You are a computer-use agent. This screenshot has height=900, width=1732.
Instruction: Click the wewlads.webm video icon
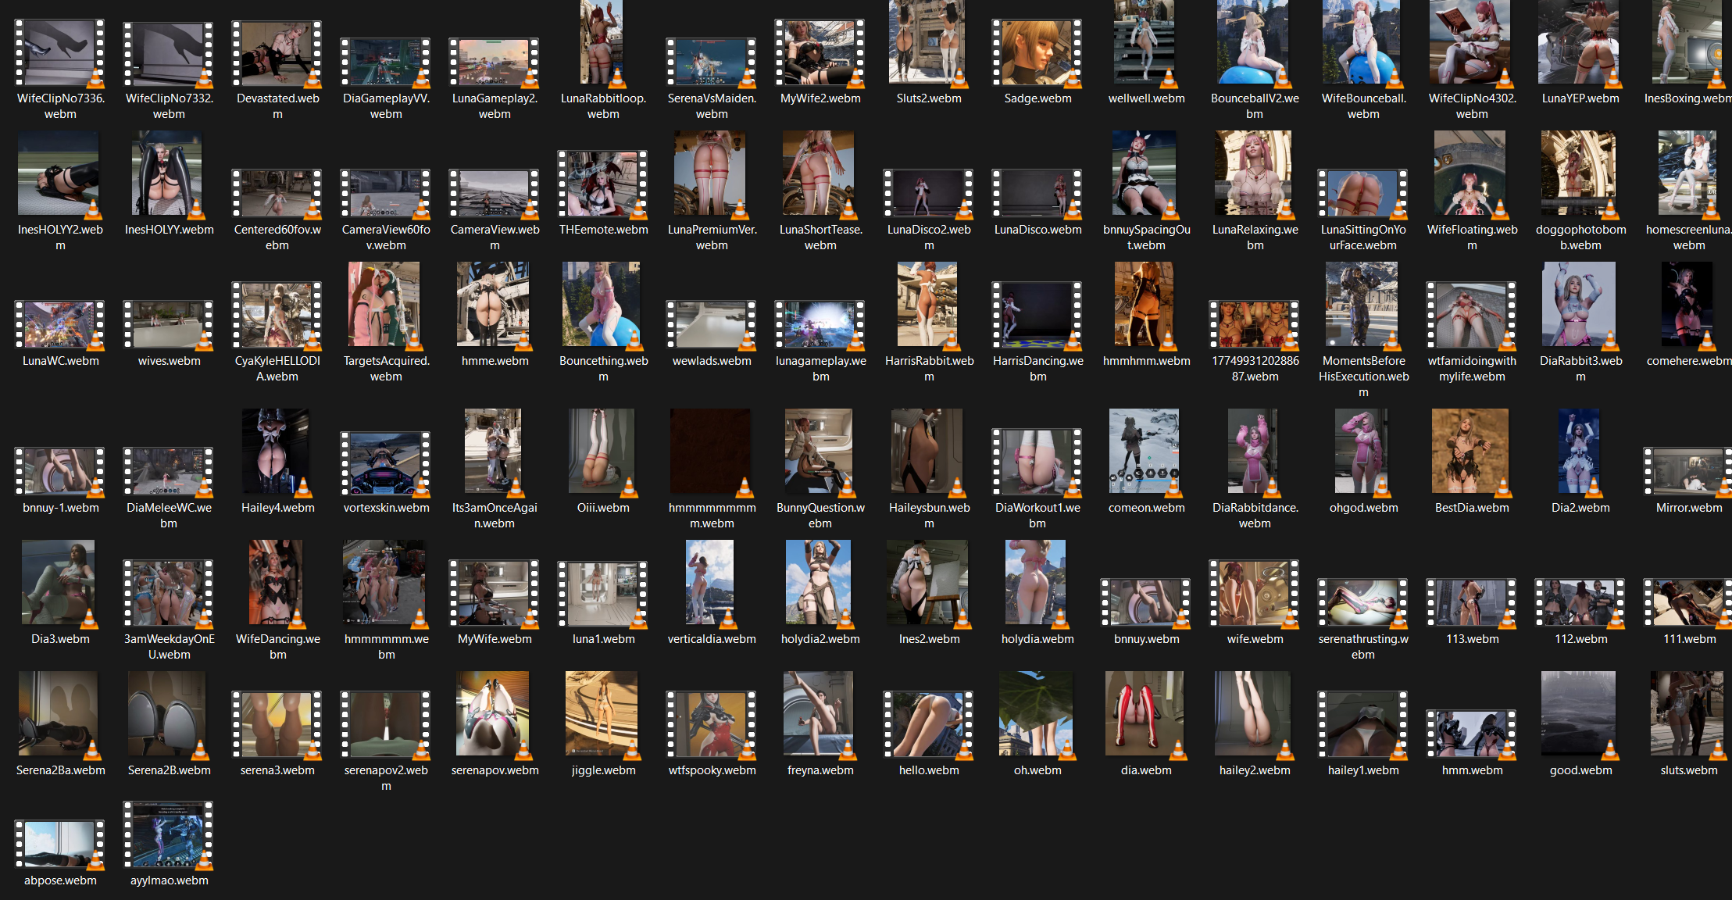712,324
